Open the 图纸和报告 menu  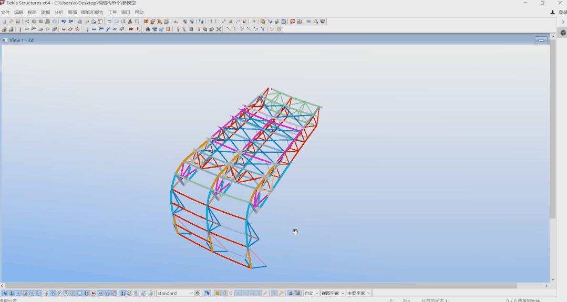(92, 12)
